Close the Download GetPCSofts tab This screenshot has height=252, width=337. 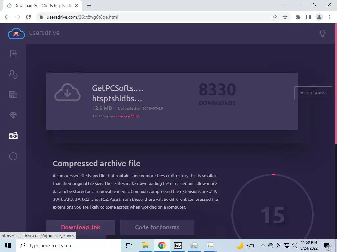(x=76, y=6)
